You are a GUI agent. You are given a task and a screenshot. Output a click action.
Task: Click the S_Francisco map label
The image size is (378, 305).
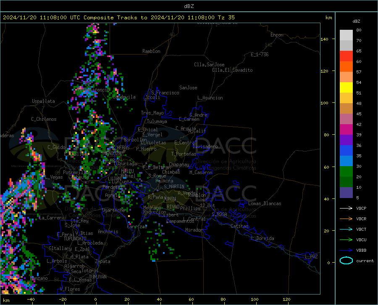(165, 93)
